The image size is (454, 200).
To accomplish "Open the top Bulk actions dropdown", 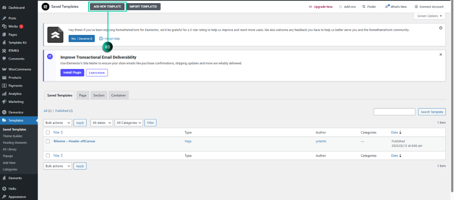I will click(x=58, y=123).
